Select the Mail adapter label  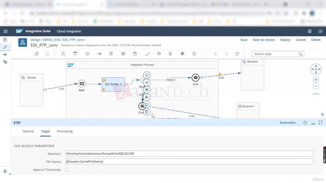tap(221, 78)
